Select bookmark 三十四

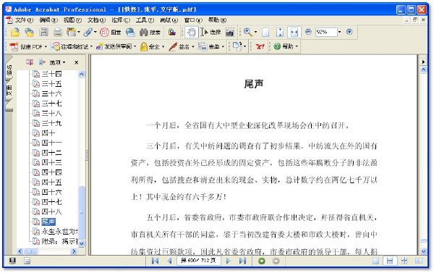click(51, 74)
